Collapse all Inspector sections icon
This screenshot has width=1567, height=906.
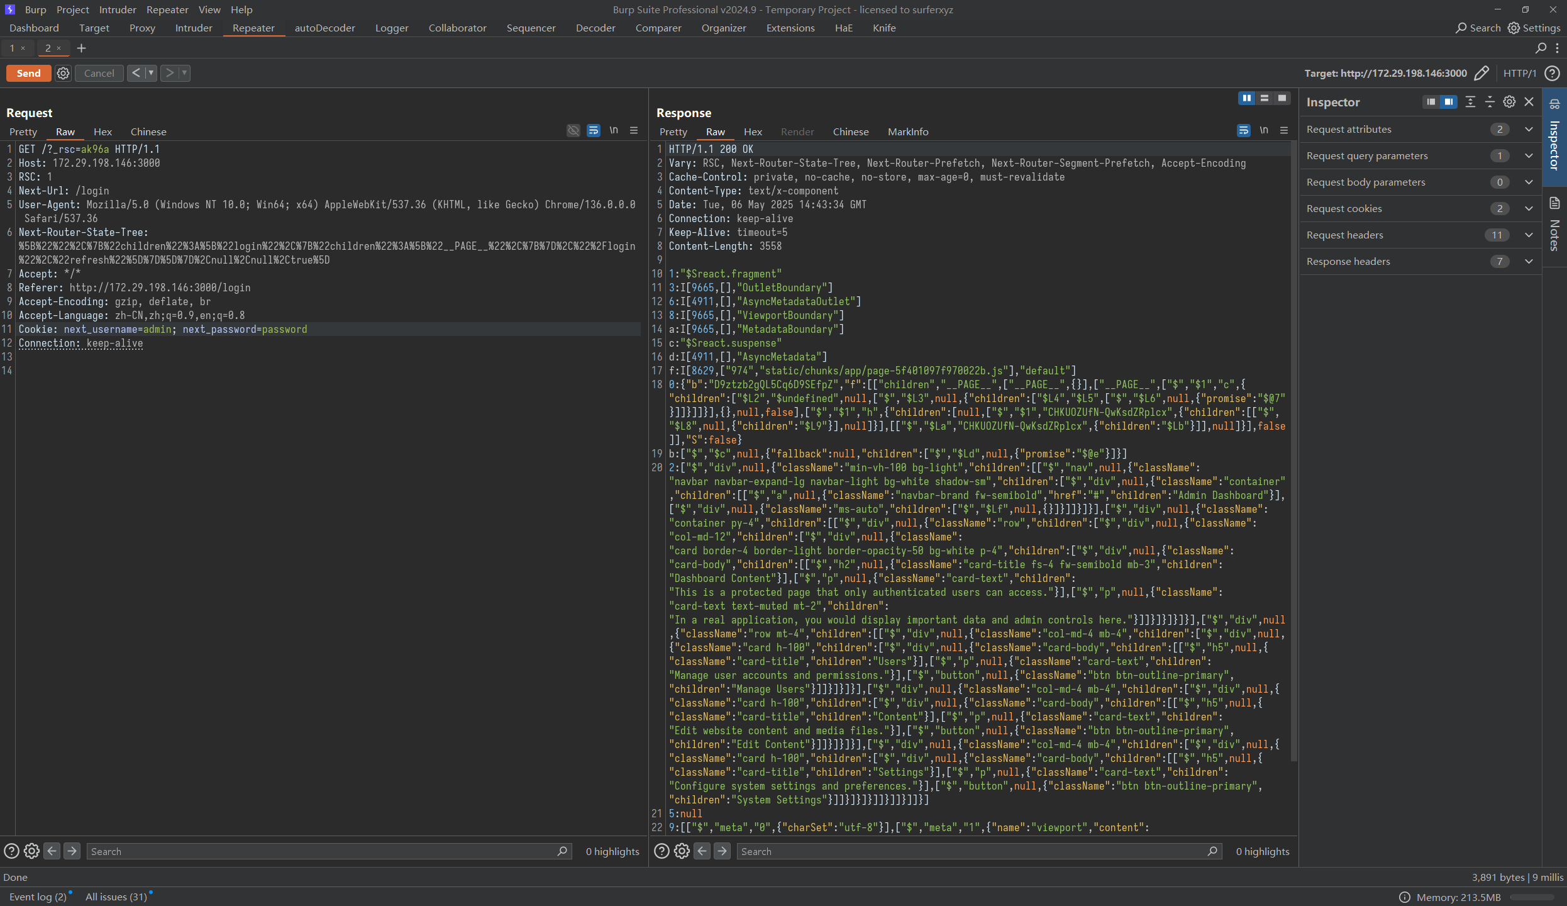(1490, 102)
